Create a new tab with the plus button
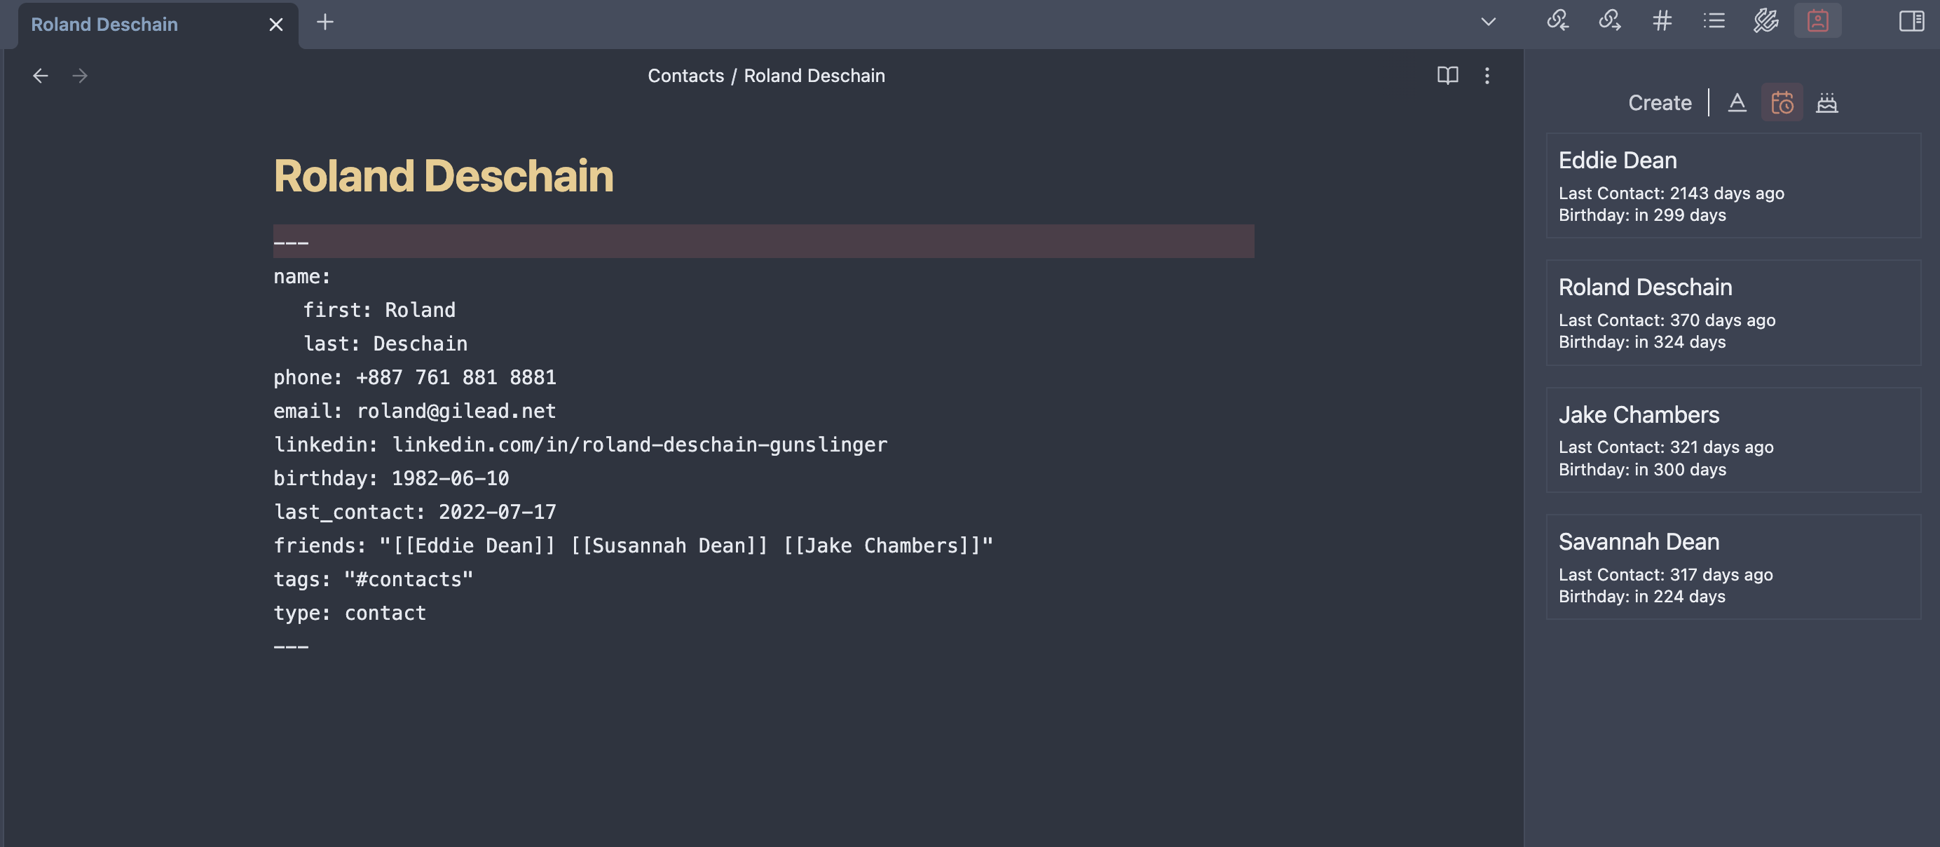The width and height of the screenshot is (1940, 847). point(325,22)
